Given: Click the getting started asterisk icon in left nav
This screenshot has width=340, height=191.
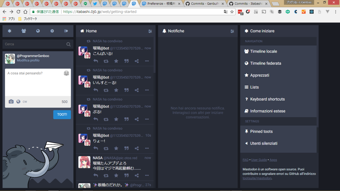Looking at the screenshot, I should 10,31.
